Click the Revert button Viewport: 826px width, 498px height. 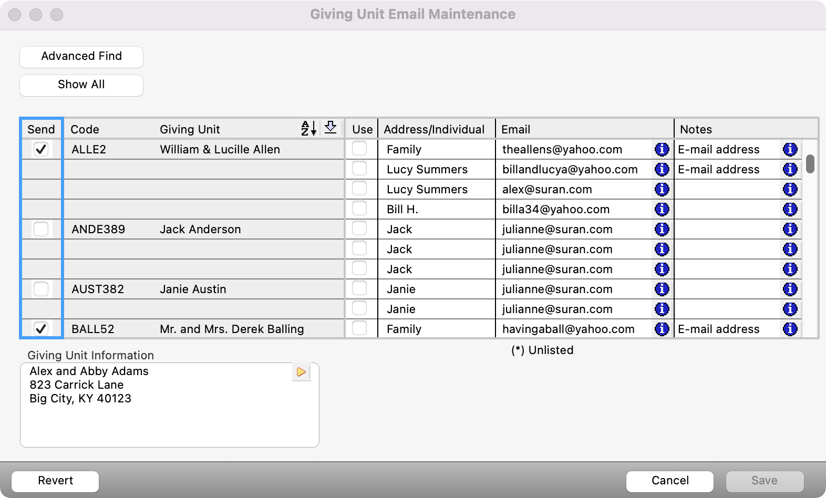tap(55, 481)
